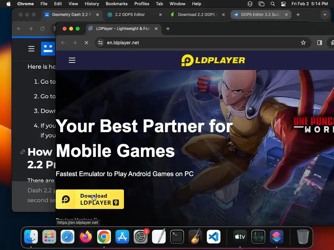Click the Download LDPlayer 9 button
The height and width of the screenshot is (250, 334).
[90, 199]
